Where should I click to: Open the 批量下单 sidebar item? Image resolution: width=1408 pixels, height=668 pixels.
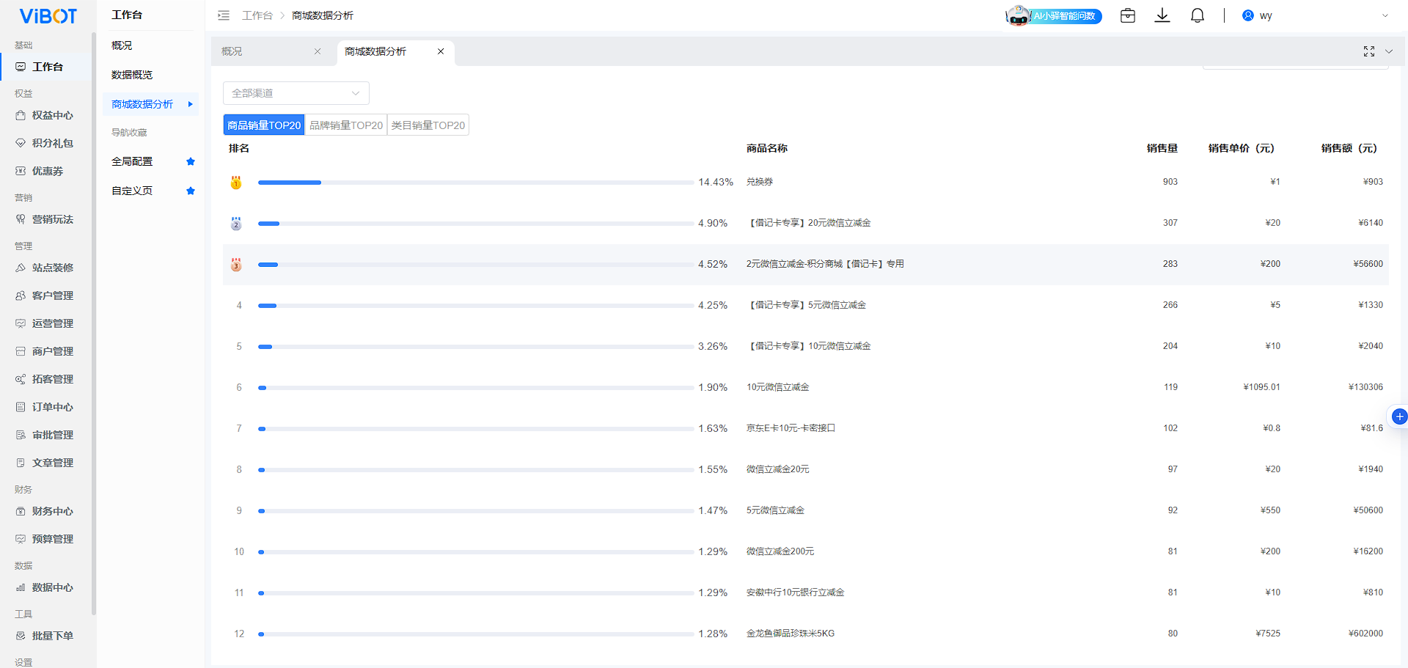click(45, 636)
